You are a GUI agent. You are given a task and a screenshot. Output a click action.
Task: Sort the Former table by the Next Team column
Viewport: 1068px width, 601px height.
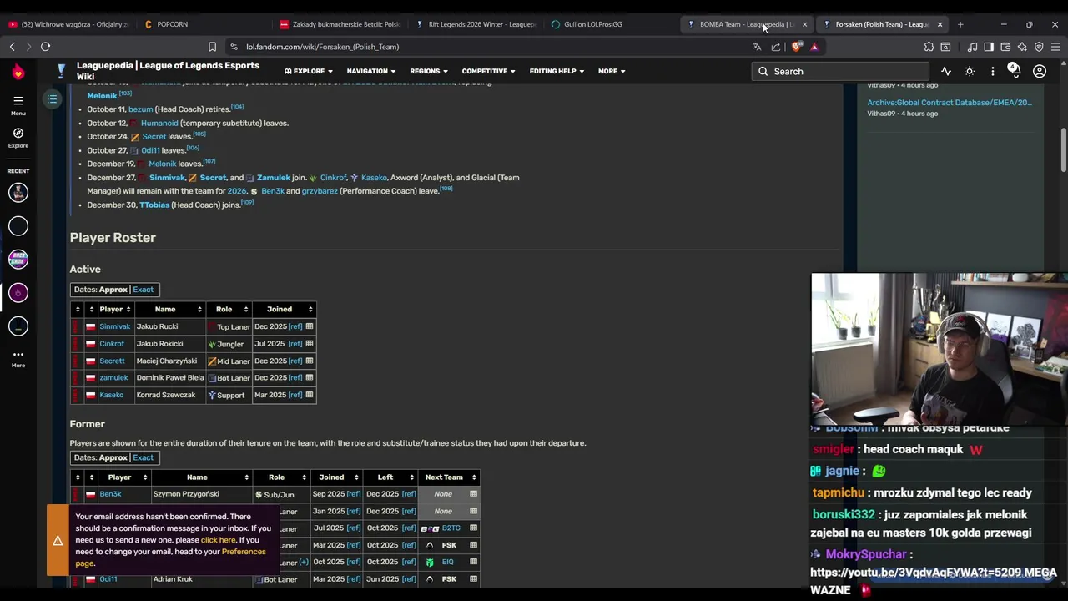point(448,477)
